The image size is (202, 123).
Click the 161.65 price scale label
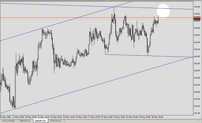(x=197, y=106)
